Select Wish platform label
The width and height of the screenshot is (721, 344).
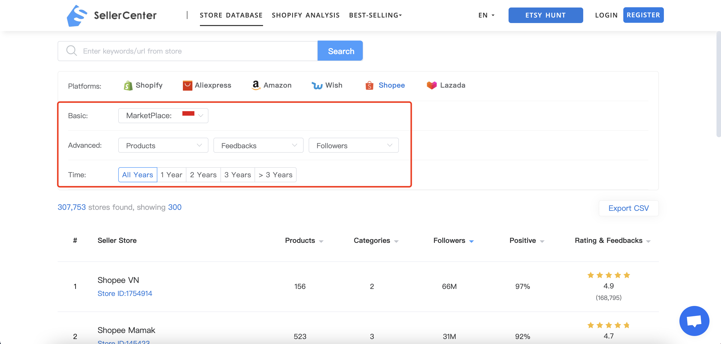(334, 85)
